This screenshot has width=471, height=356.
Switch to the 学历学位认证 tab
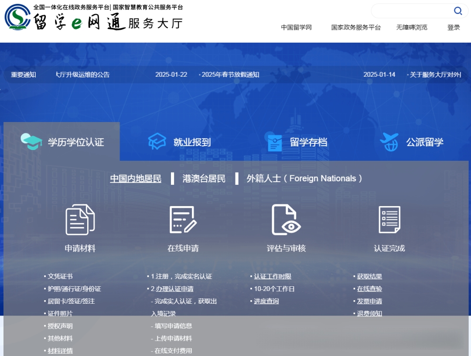click(61, 141)
